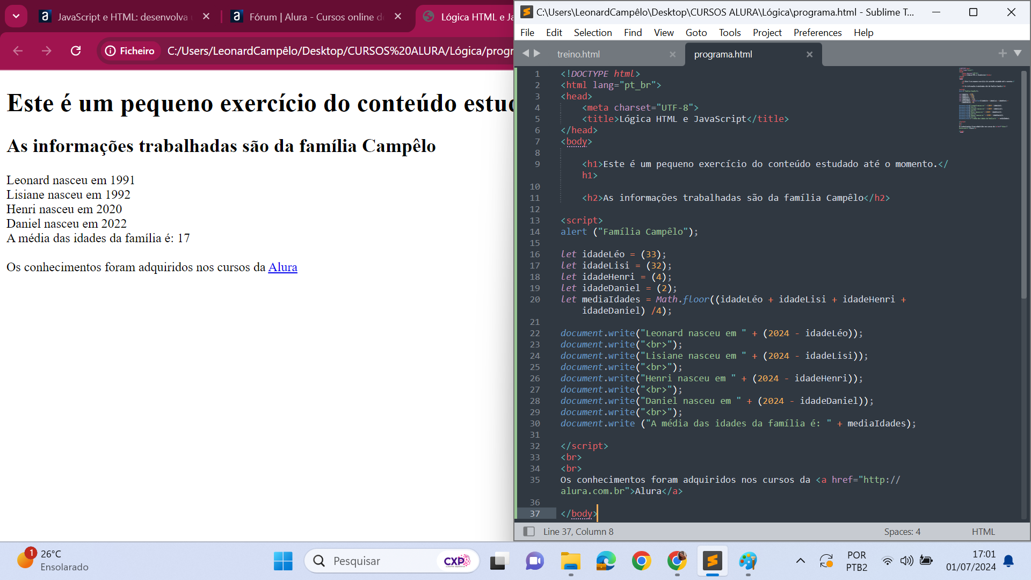Click the minimap code preview
1031x580 pixels.
tap(986, 99)
